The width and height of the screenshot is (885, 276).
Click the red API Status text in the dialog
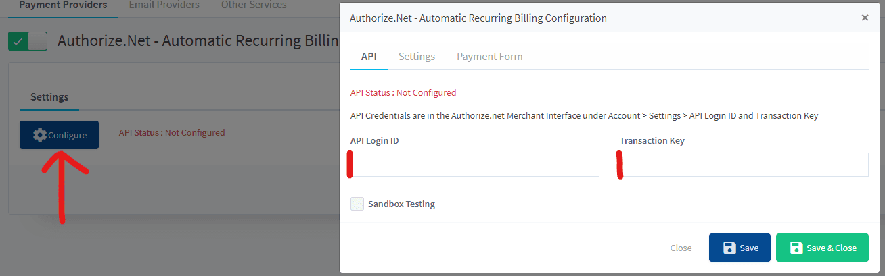pos(403,92)
